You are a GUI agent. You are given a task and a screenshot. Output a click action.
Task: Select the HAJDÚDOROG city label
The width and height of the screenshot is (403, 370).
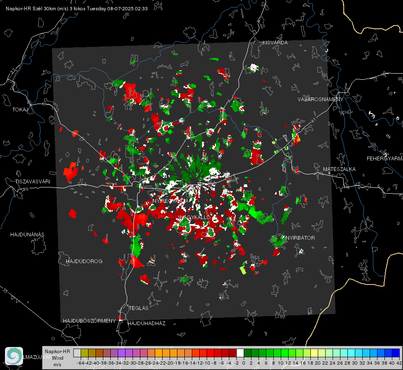pyautogui.click(x=84, y=261)
